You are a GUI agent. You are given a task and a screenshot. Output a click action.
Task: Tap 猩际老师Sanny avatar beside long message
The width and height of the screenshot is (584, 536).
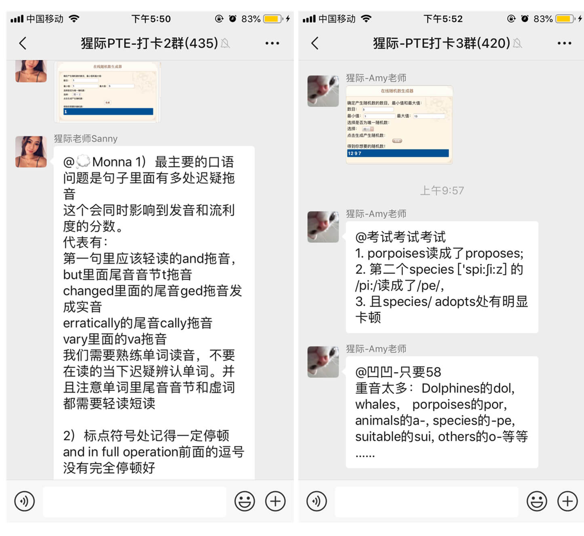click(31, 151)
